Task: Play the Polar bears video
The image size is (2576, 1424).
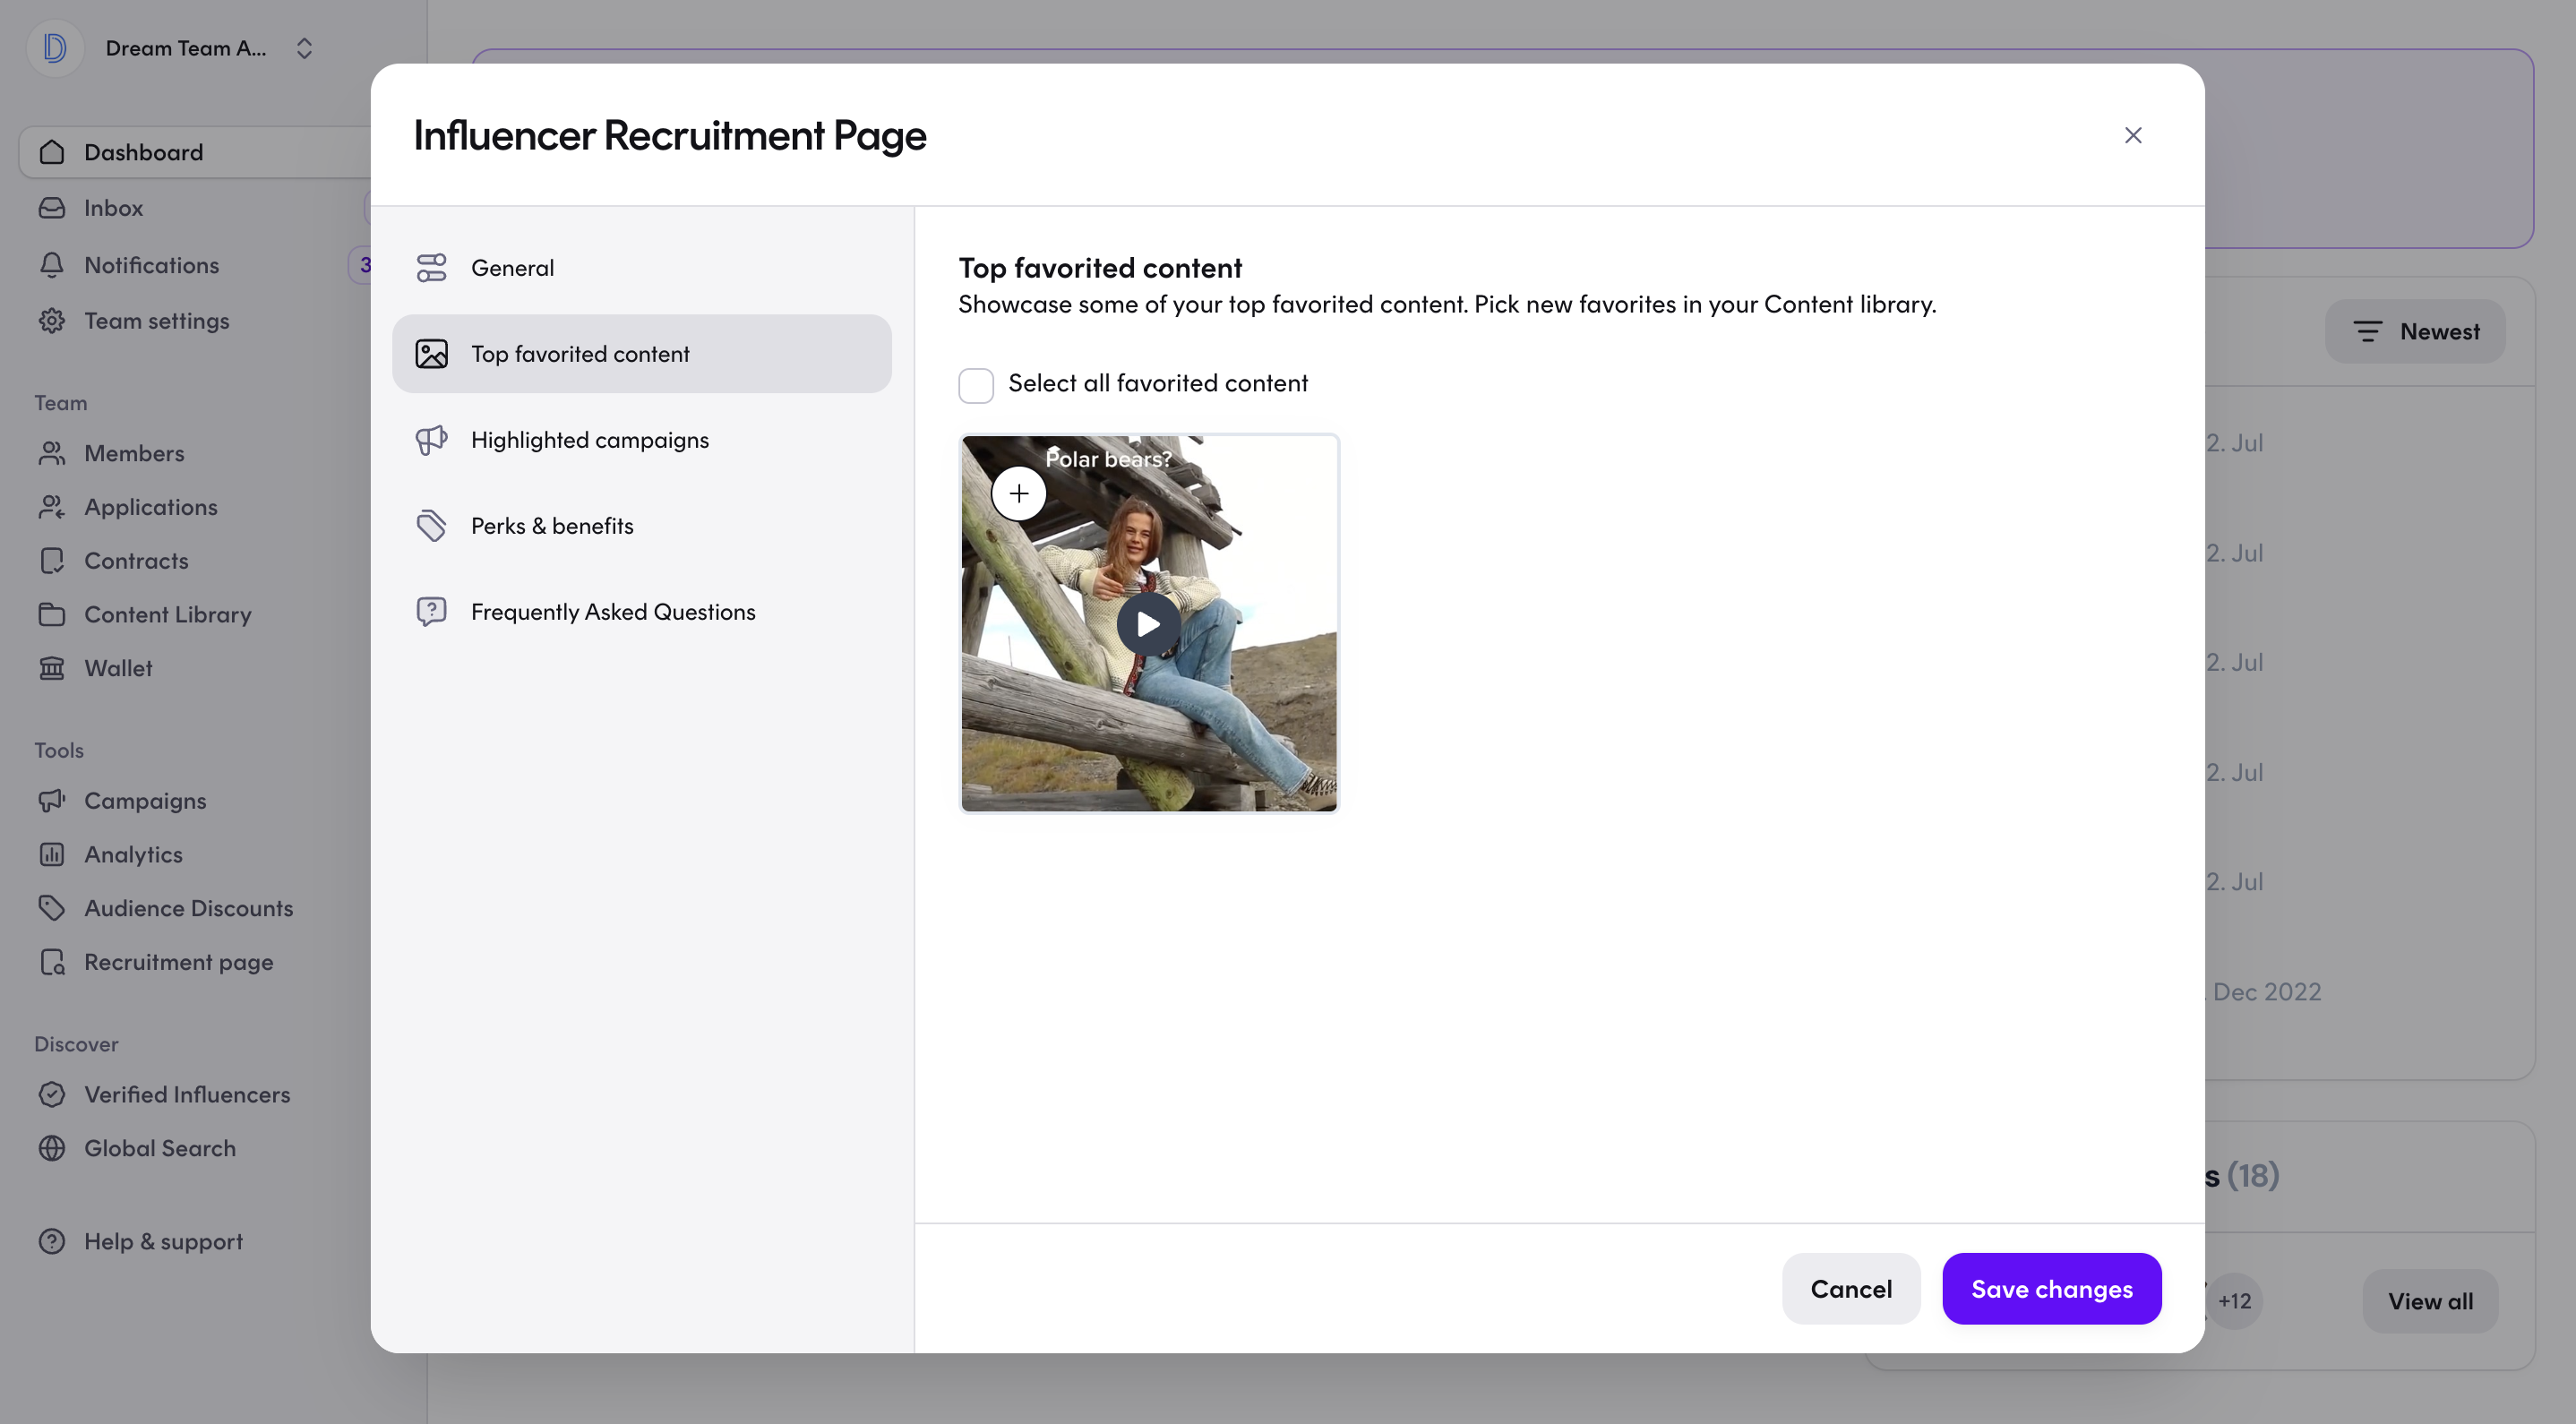Action: [x=1147, y=624]
